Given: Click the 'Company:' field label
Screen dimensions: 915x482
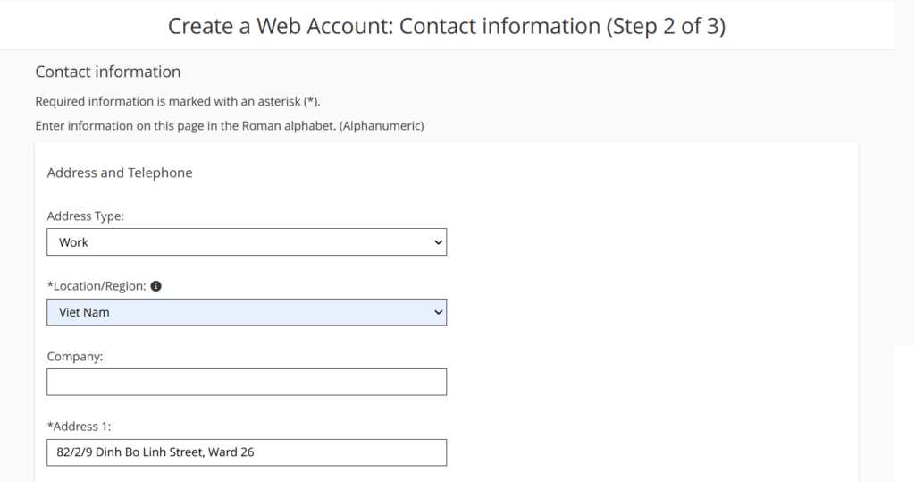Looking at the screenshot, I should (x=75, y=356).
